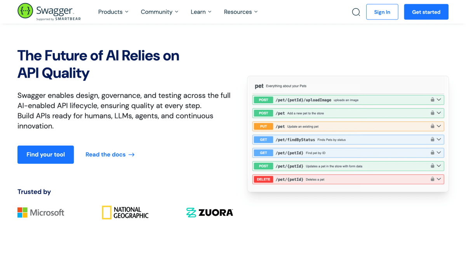Click 'Add a new pet to the store' text
This screenshot has height=262, width=466.
[305, 113]
